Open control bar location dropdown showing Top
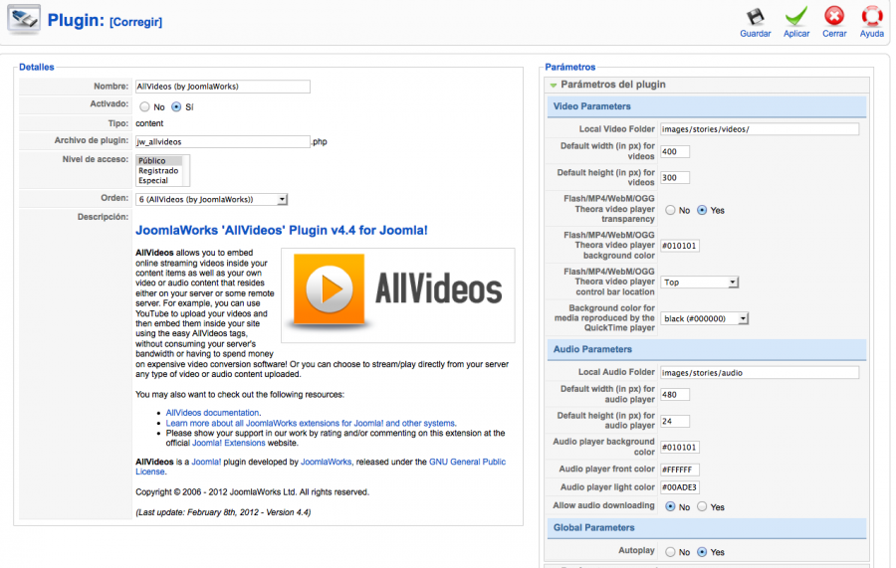896x568 pixels. (700, 282)
